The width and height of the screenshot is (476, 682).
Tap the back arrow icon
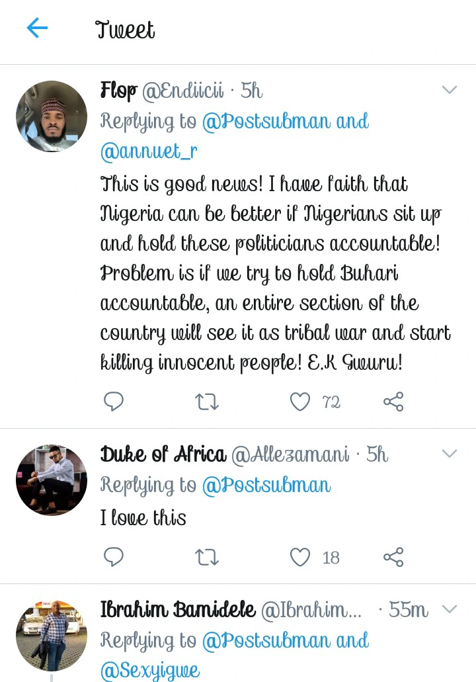[37, 28]
